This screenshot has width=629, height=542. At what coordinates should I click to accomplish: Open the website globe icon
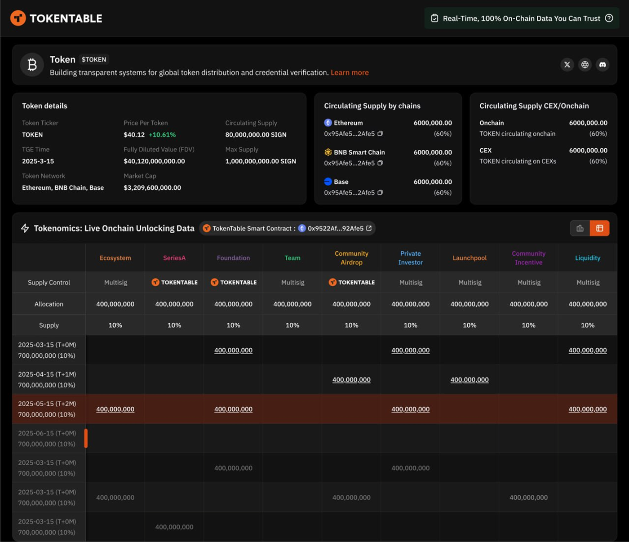coord(585,65)
